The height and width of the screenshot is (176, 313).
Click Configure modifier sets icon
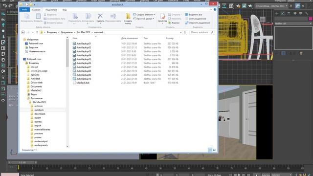(x=301, y=53)
